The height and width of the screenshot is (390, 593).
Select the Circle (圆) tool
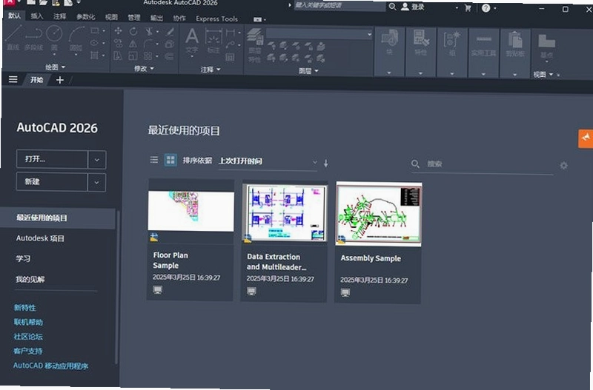coord(54,38)
